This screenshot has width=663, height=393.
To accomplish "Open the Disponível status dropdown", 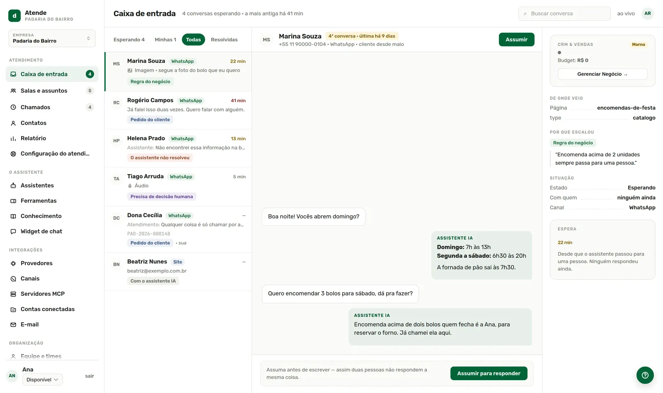I will coord(43,380).
